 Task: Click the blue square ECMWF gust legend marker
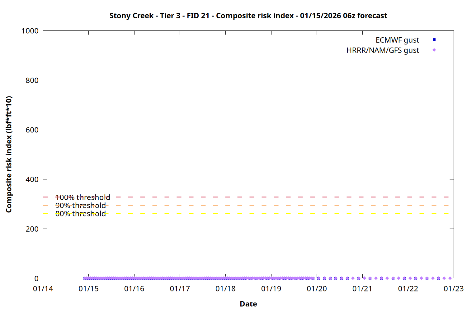[434, 40]
